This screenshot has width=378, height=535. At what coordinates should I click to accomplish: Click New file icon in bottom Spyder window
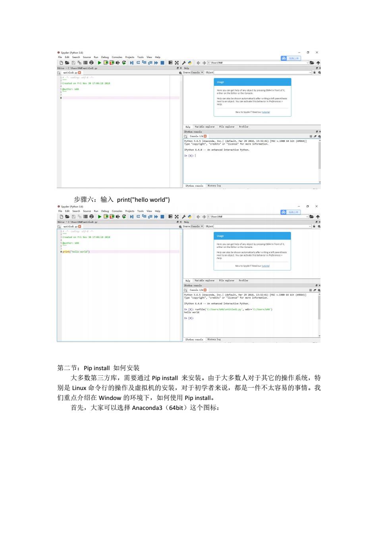pyautogui.click(x=61, y=216)
